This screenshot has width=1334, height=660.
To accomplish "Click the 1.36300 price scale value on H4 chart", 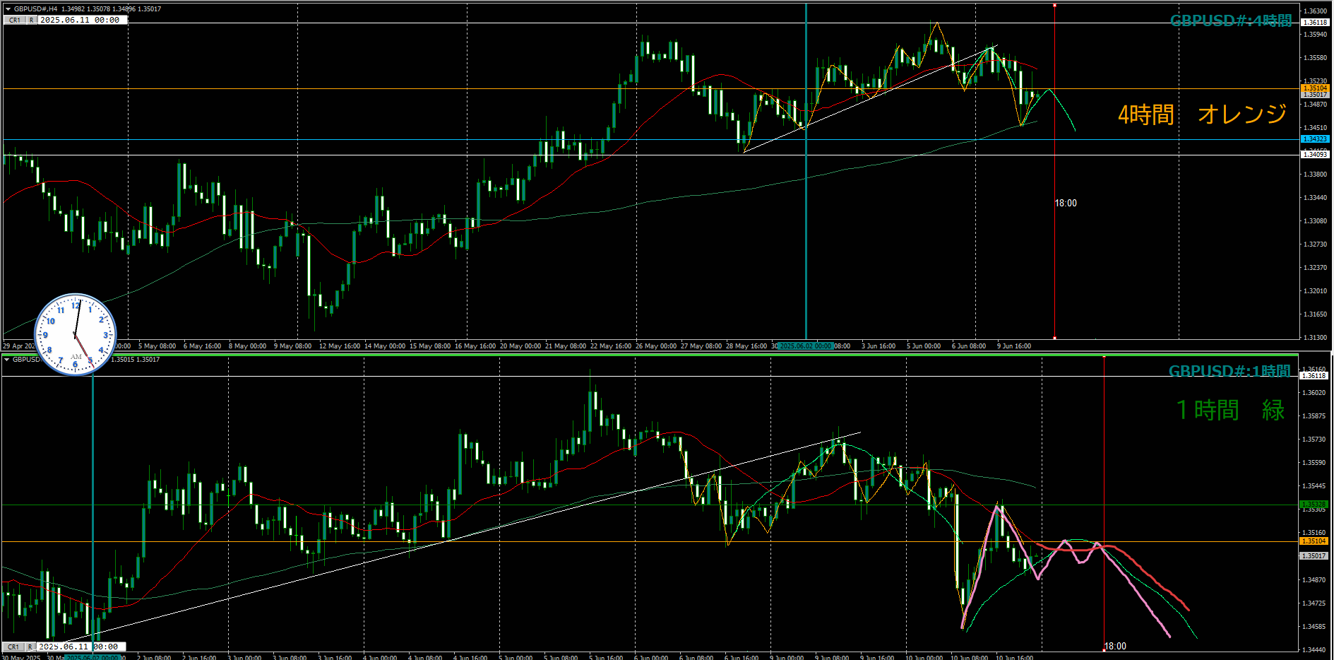I will tap(1315, 11).
